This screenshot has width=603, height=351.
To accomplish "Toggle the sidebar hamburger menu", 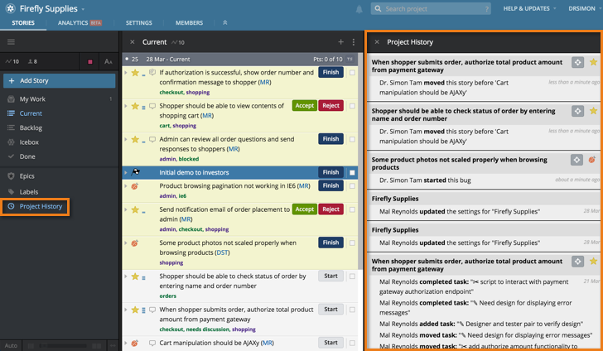I will [x=11, y=41].
